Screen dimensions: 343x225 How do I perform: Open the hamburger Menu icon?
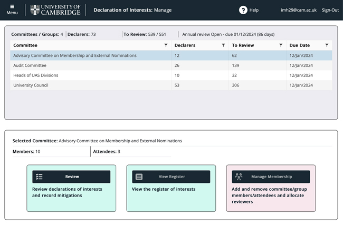click(12, 6)
